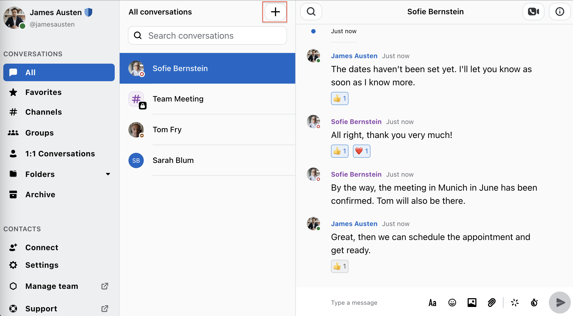Click the lifebuoy icon for Support
The width and height of the screenshot is (573, 316).
point(13,309)
